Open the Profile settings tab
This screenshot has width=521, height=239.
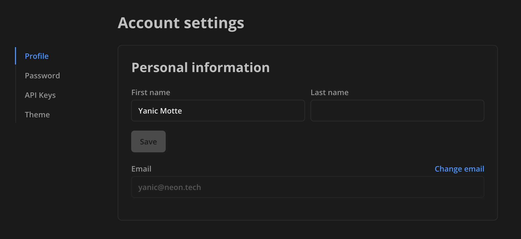(37, 56)
